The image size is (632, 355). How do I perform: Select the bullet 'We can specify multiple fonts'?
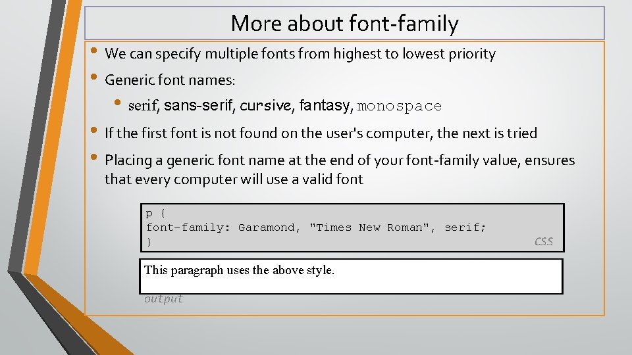pyautogui.click(x=300, y=53)
